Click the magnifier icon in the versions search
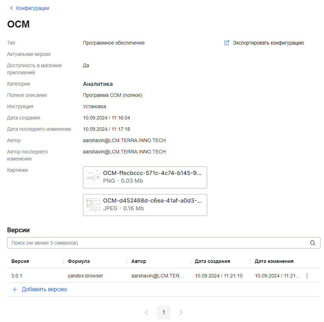The image size is (324, 322). (x=312, y=243)
